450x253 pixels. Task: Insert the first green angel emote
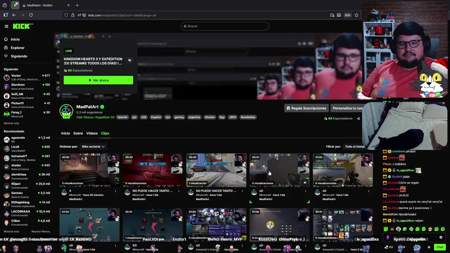(x=386, y=229)
